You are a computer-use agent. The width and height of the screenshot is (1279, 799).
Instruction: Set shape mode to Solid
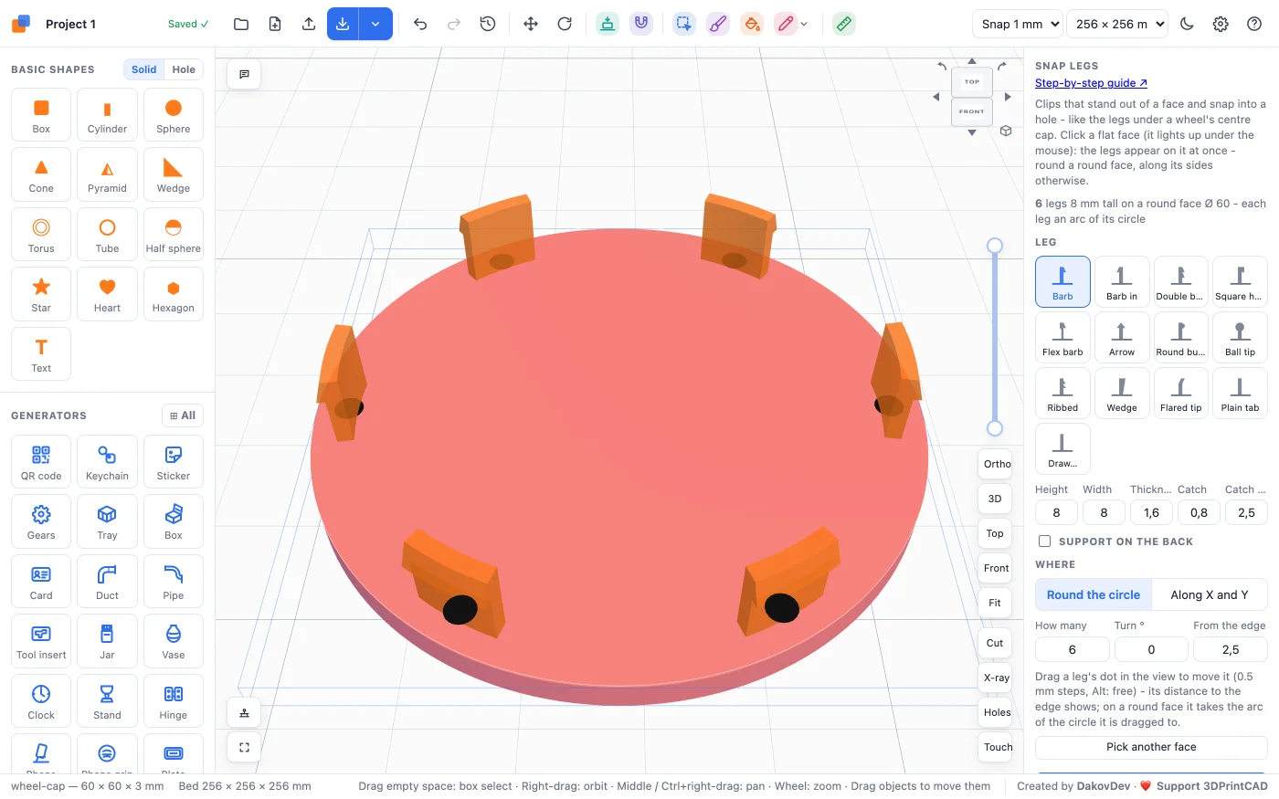coord(143,69)
